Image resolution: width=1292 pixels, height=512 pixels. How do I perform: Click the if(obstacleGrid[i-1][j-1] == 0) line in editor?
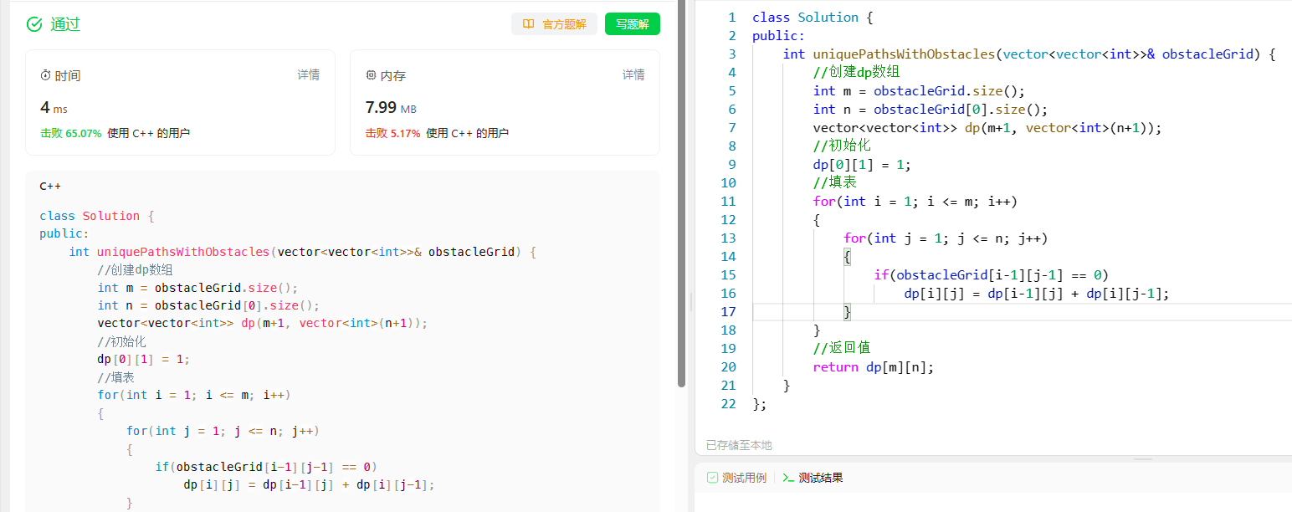click(x=992, y=275)
